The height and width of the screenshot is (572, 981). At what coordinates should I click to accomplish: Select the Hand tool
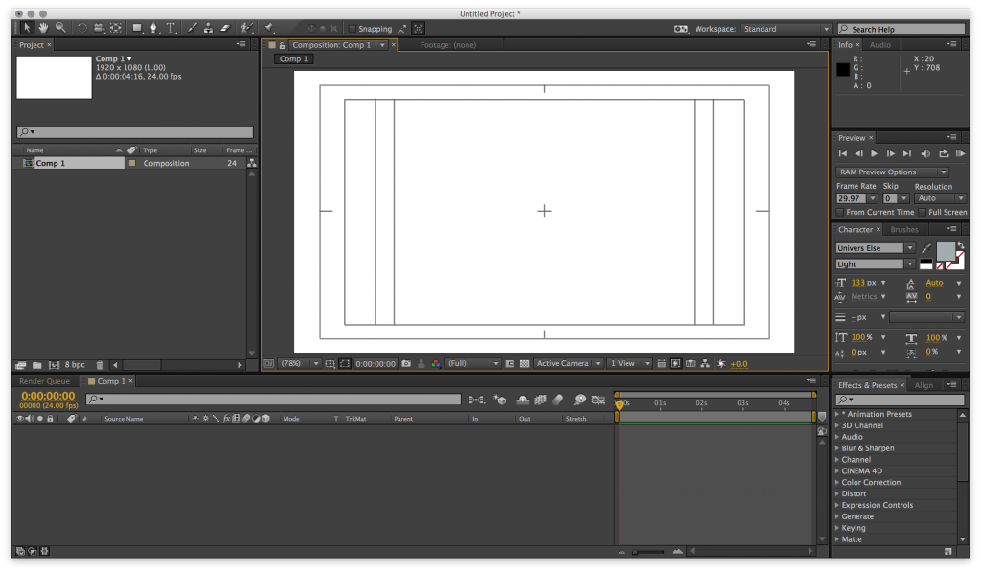pyautogui.click(x=43, y=28)
